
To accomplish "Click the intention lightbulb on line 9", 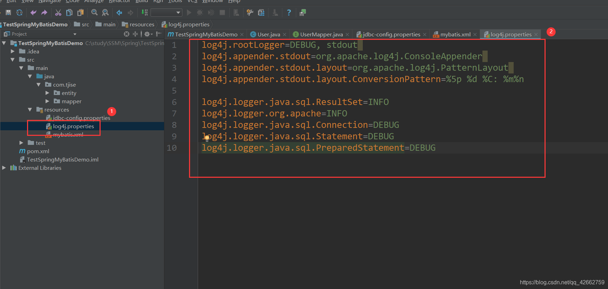I will (207, 138).
